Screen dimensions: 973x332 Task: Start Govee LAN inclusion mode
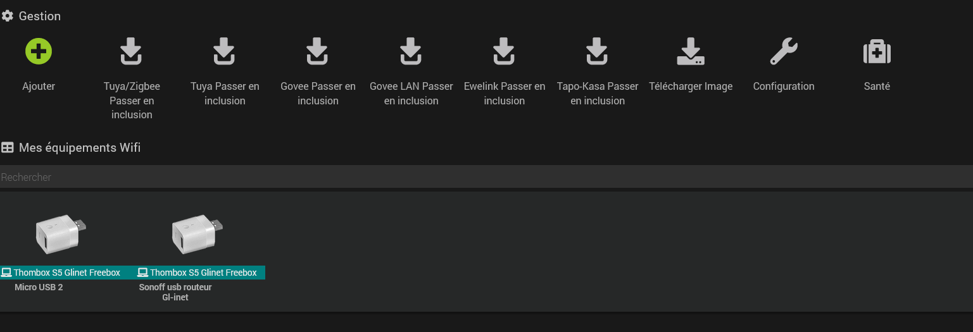410,51
